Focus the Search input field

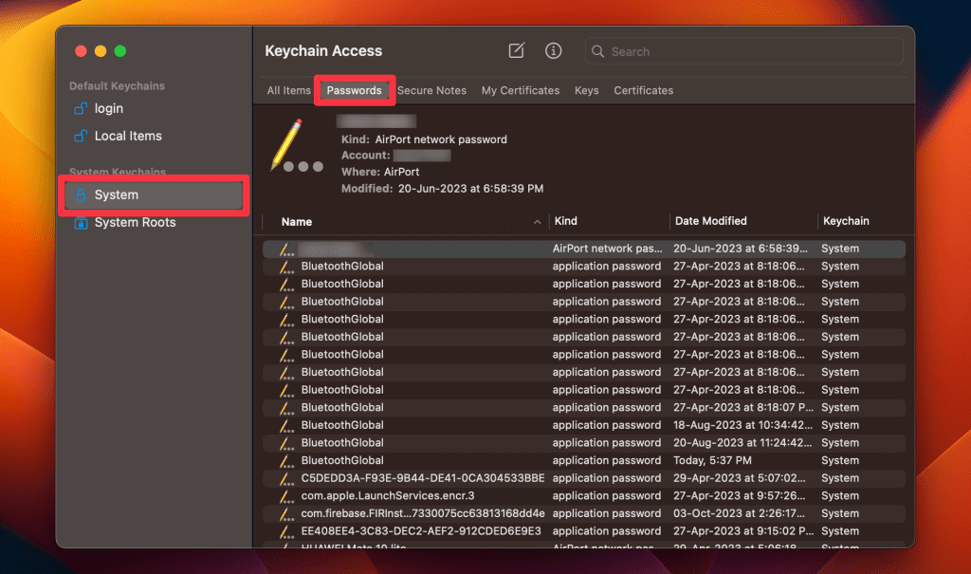749,52
